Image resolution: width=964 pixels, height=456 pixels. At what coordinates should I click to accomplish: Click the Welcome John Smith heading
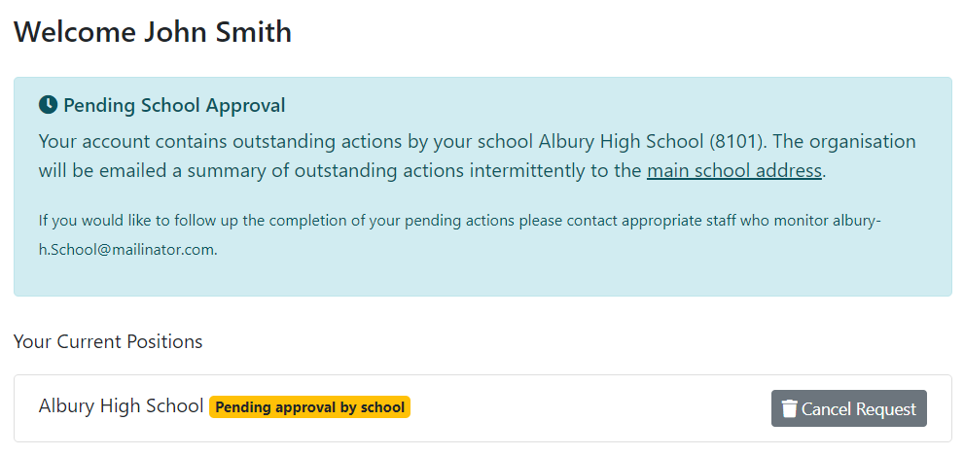click(153, 32)
